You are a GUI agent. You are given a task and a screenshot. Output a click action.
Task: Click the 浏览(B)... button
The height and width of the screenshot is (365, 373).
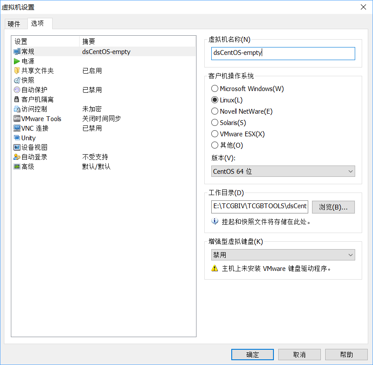(x=333, y=207)
